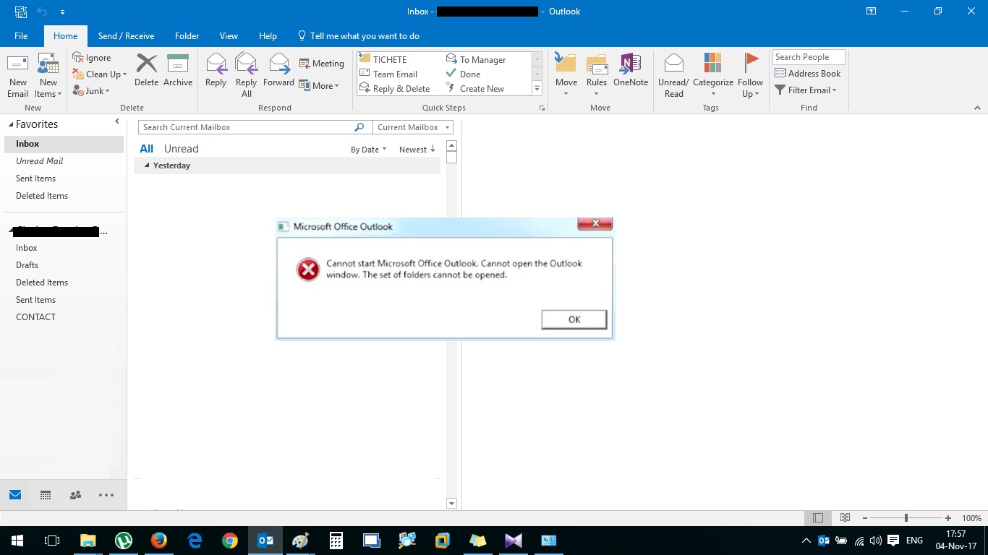
Task: Open the More respond options dropdown
Action: point(319,85)
